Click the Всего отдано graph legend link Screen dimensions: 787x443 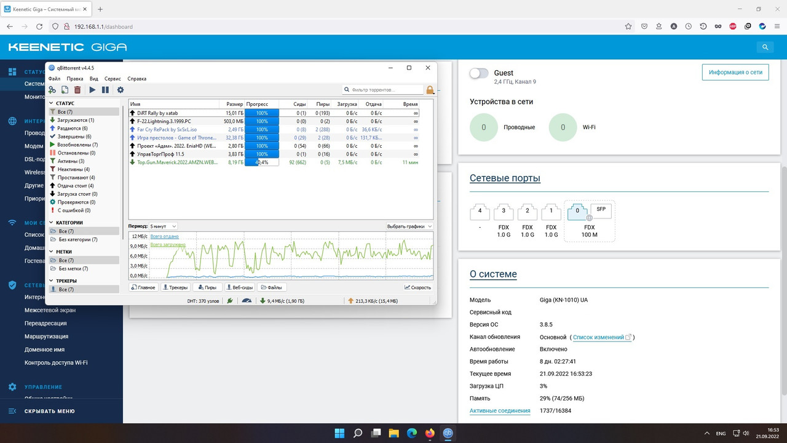(165, 236)
